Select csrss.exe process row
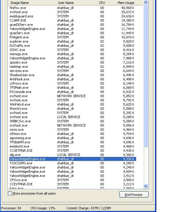This screenshot has width=192, height=212. 73,130
